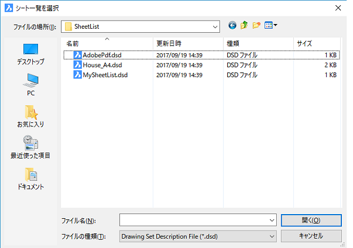Screen dimensions: 353x248
Task: Open Desktop (デスクトップ) location in sidebar
Action: [x=30, y=54]
